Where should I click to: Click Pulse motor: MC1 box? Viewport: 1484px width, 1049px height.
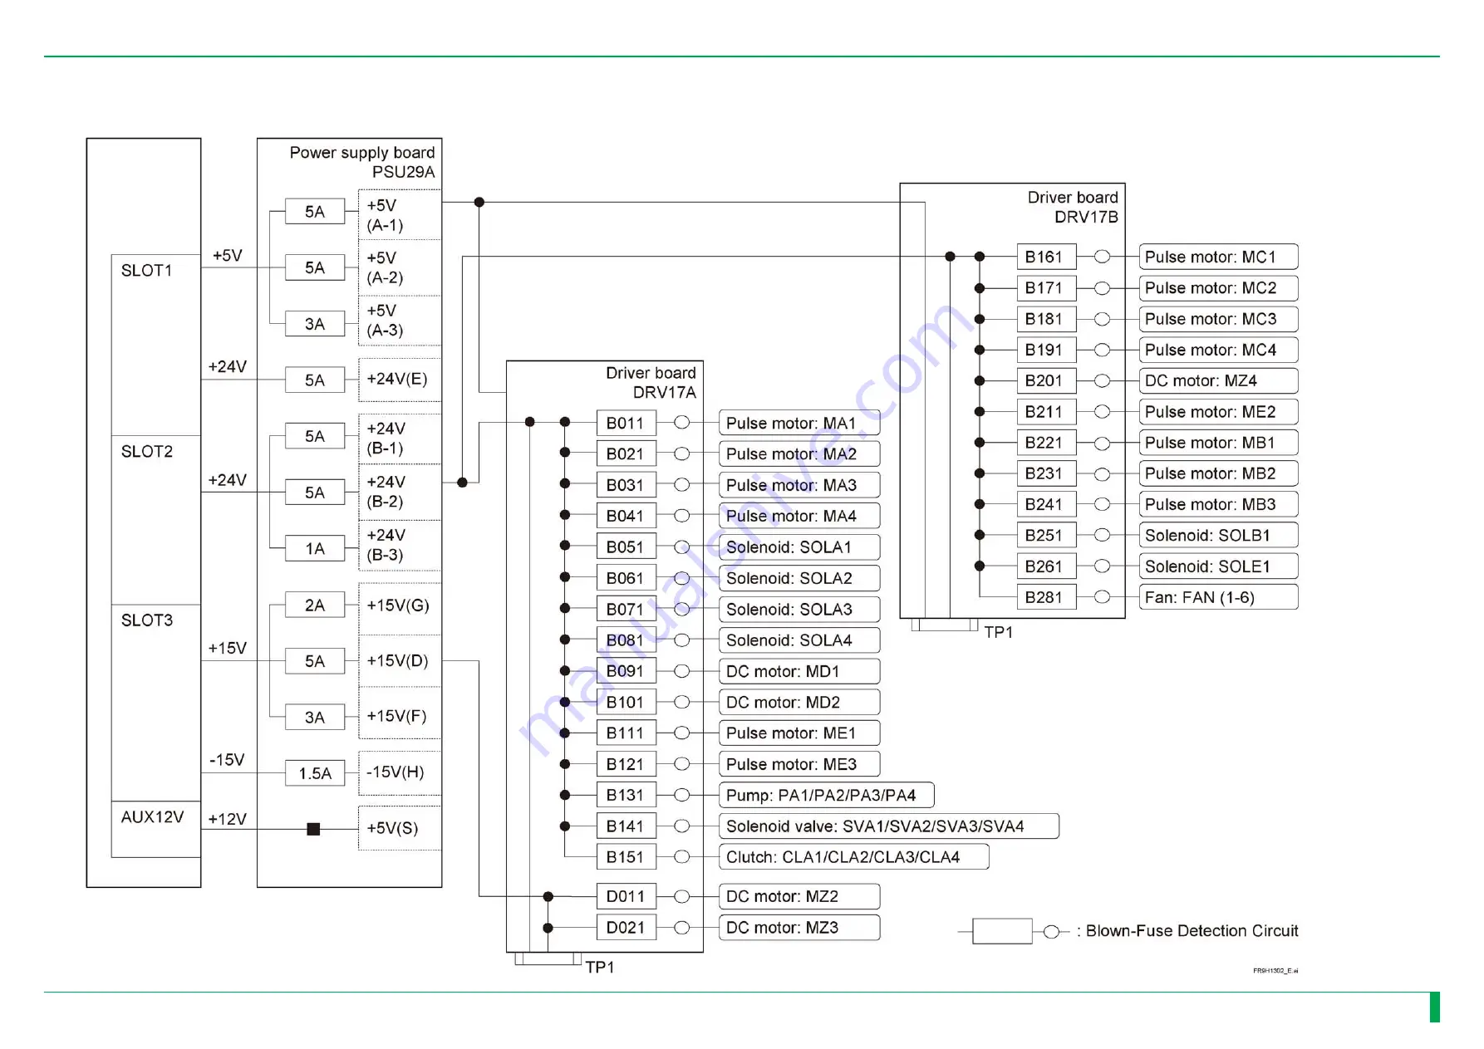point(1218,257)
